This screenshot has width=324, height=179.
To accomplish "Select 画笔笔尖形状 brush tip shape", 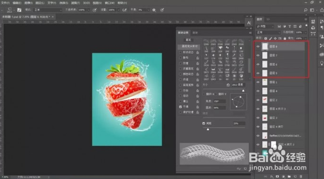I will (189, 46).
